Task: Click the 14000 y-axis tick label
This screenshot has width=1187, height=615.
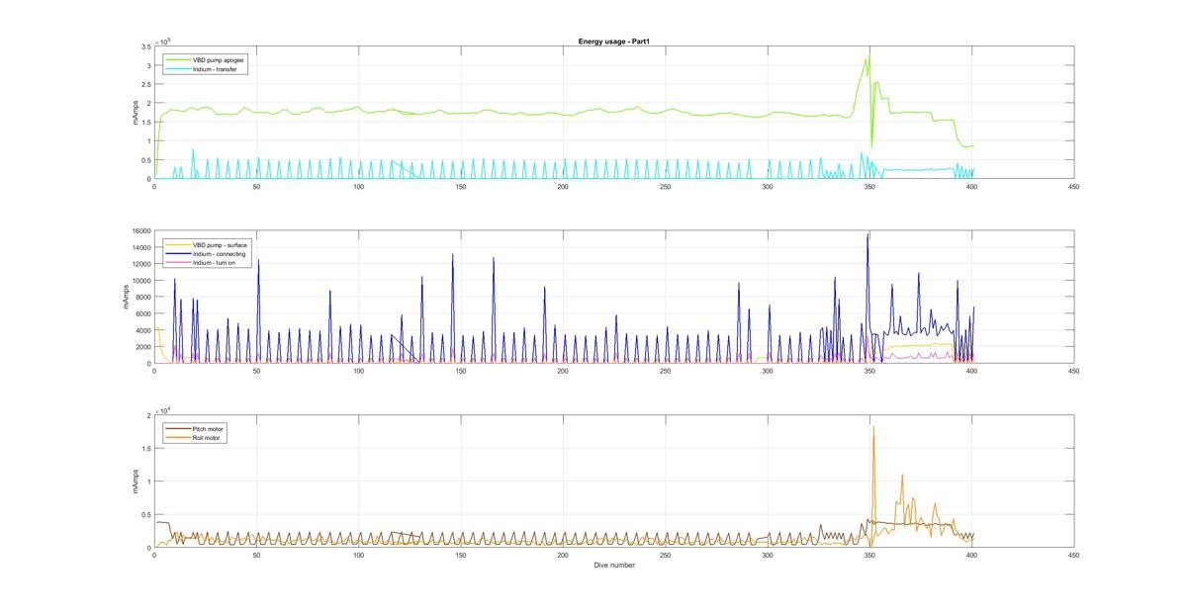Action: [x=139, y=248]
